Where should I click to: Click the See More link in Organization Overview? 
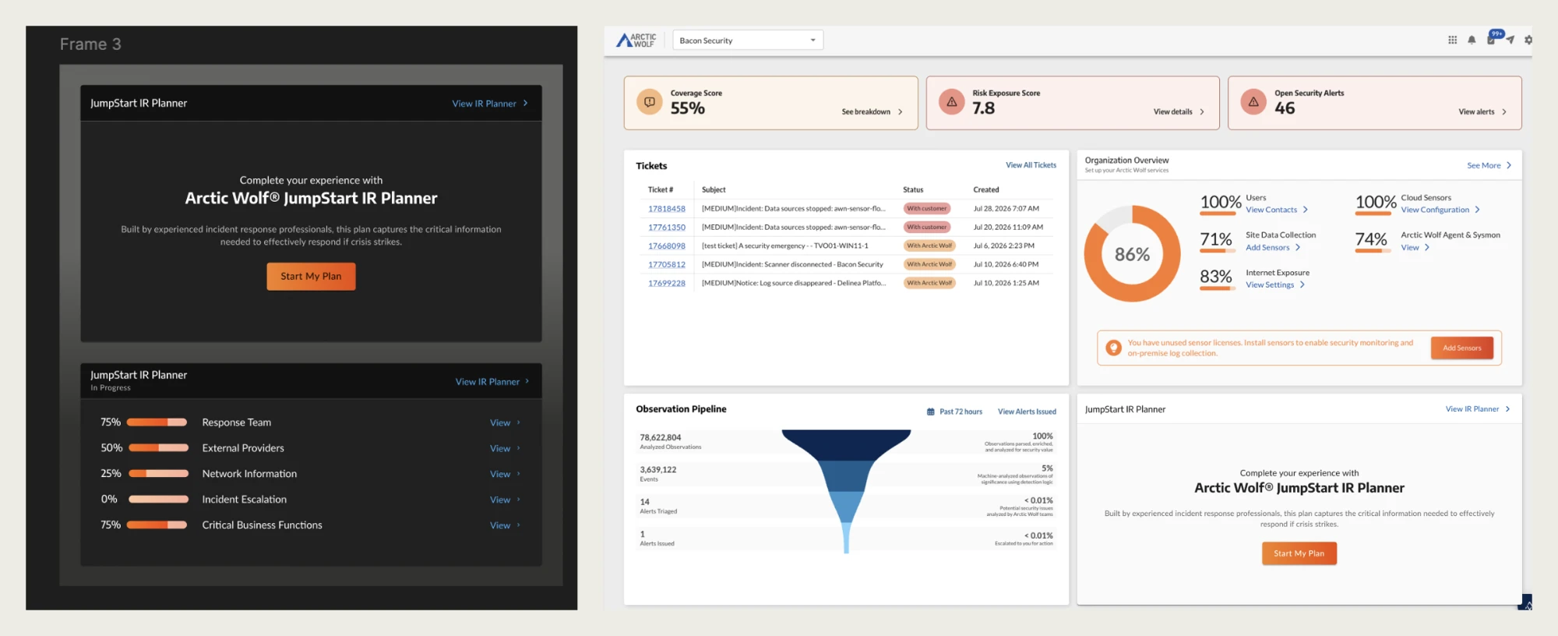[x=1483, y=165]
